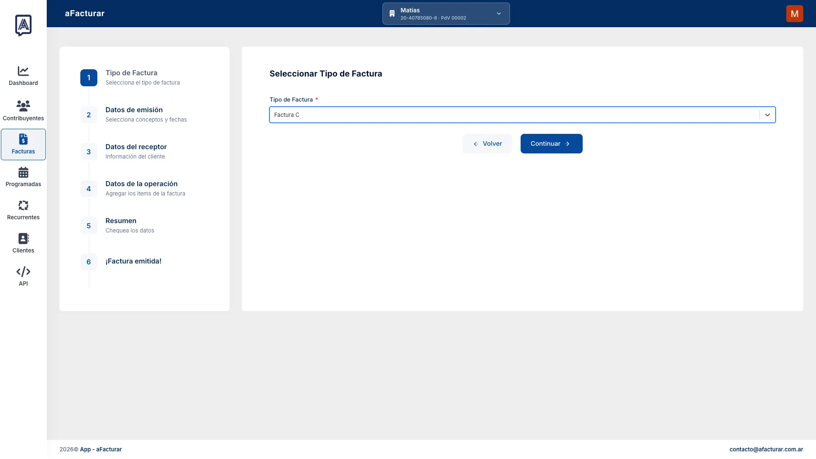Go to Contribuyentes people icon

point(23,105)
